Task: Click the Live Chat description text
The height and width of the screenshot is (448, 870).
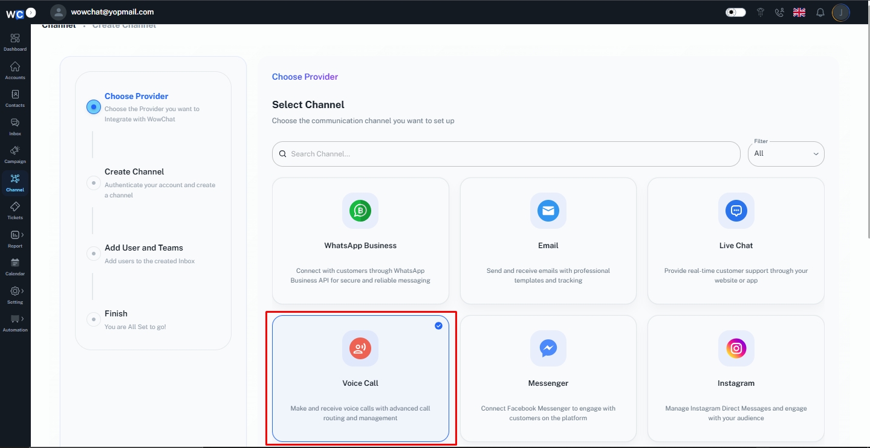Action: [x=736, y=276]
